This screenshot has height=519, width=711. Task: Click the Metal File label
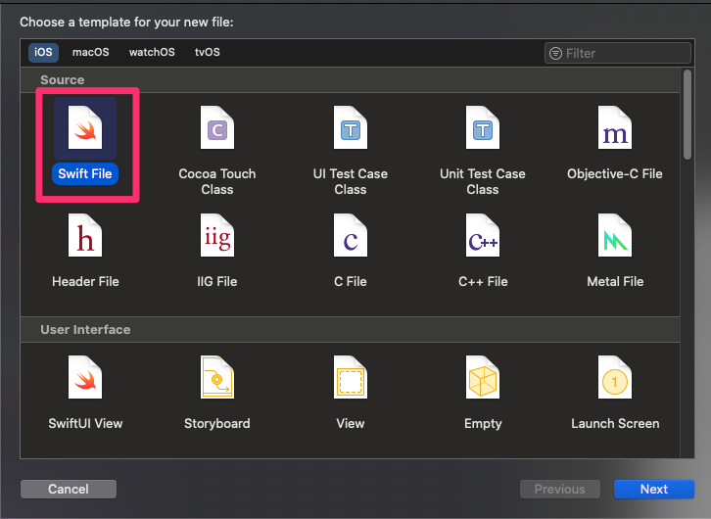coord(615,281)
